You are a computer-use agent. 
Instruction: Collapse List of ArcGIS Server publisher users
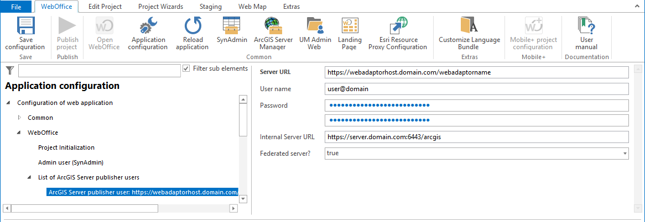tap(30, 177)
